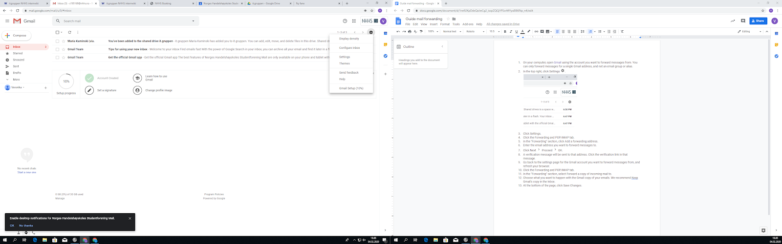Click Start a new one chat link

tap(27, 172)
